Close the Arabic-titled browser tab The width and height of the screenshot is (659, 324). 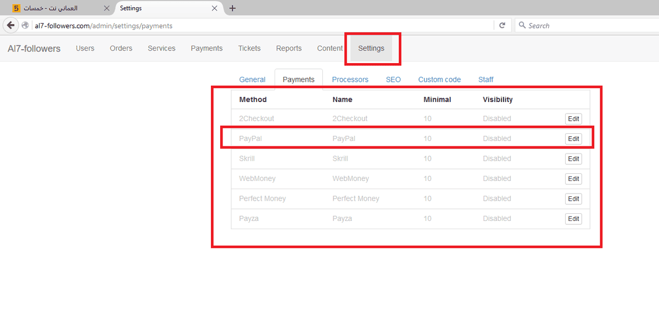tap(107, 8)
